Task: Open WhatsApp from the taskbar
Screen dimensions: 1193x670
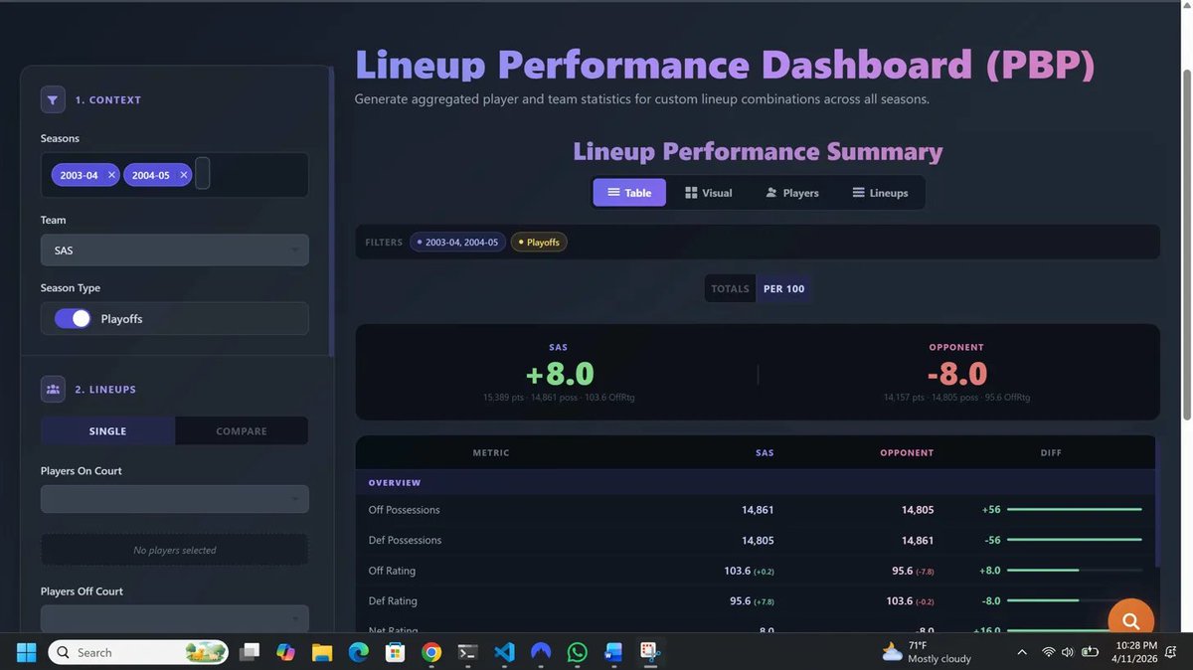Action: pos(577,652)
